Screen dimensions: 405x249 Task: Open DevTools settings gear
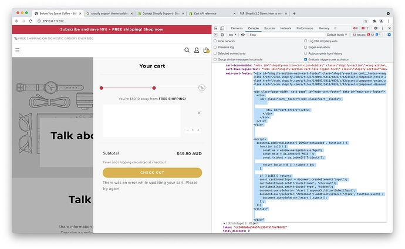coord(376,28)
